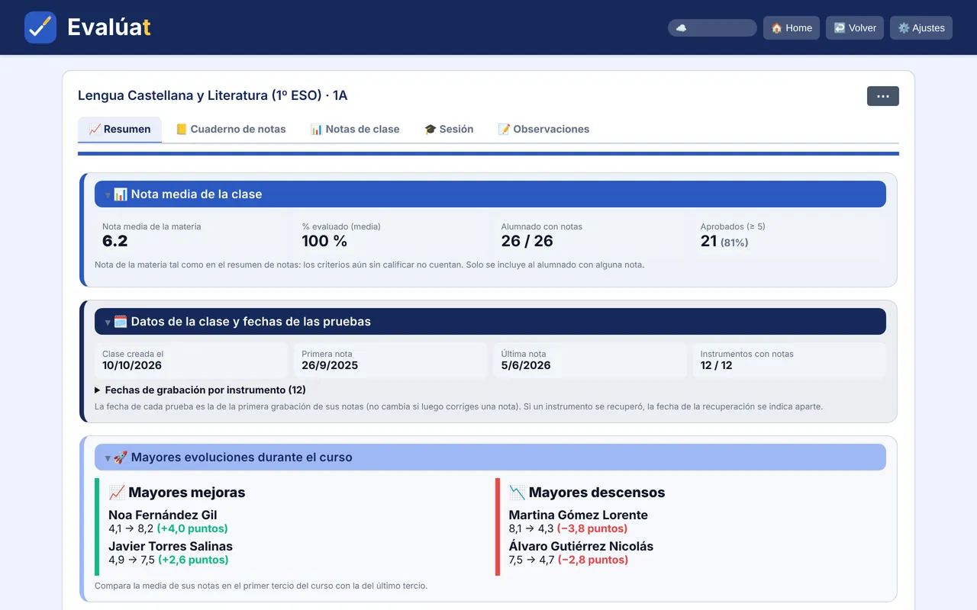The height and width of the screenshot is (610, 977).
Task: Collapse the Mayores evoluciones durante el curso section
Action: 490,457
